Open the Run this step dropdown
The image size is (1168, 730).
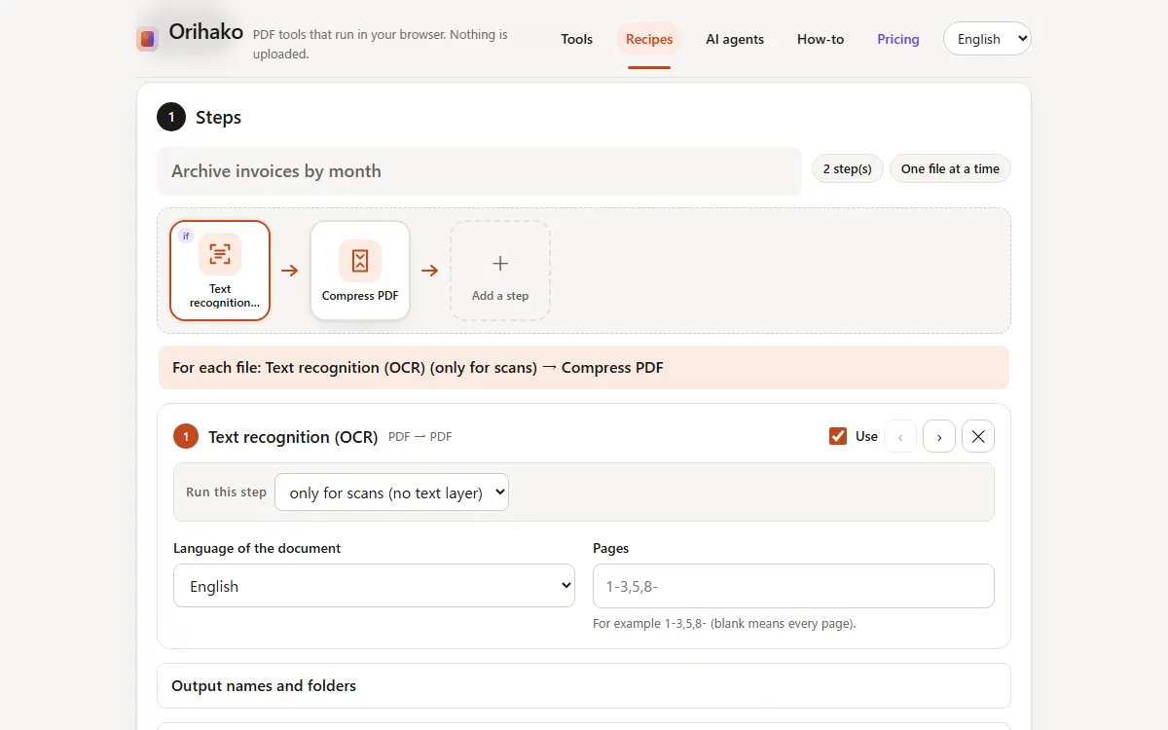pyautogui.click(x=391, y=493)
